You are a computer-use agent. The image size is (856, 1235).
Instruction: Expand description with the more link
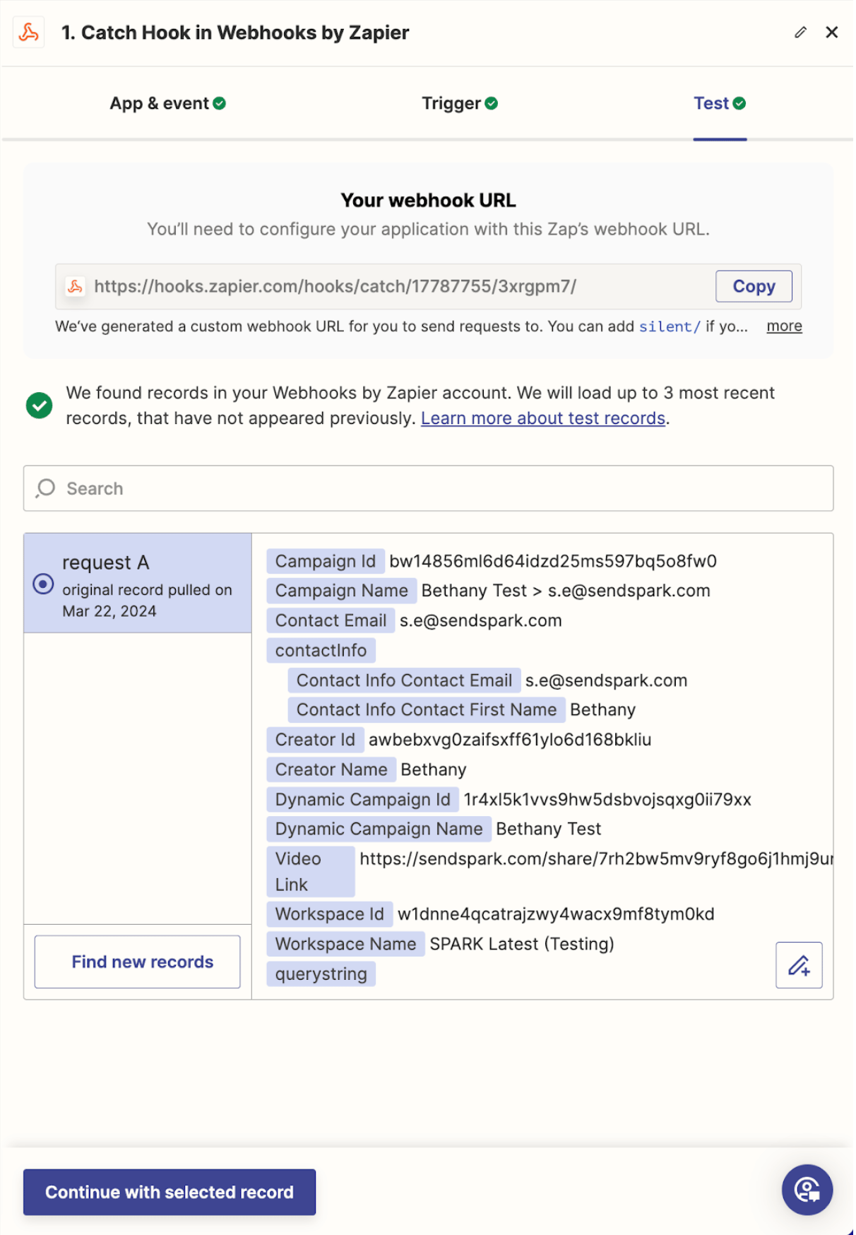[784, 326]
